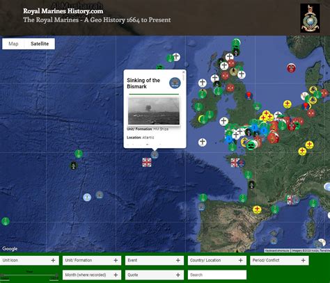Select the green marker at the map's left edge
The width and height of the screenshot is (330, 283).
tap(6, 221)
